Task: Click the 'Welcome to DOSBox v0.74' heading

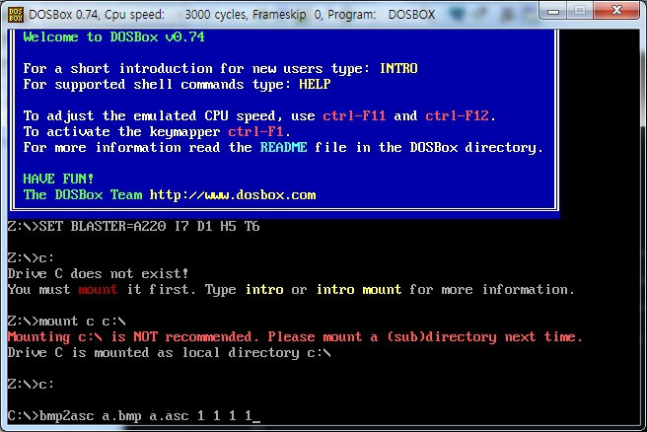Action: tap(113, 37)
